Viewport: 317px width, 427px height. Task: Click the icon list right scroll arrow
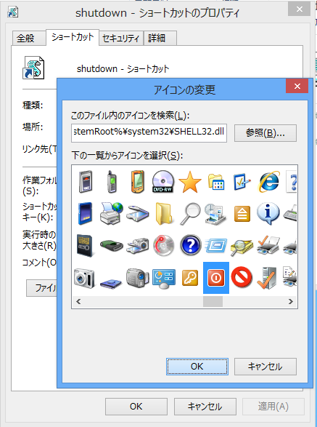[x=291, y=301]
